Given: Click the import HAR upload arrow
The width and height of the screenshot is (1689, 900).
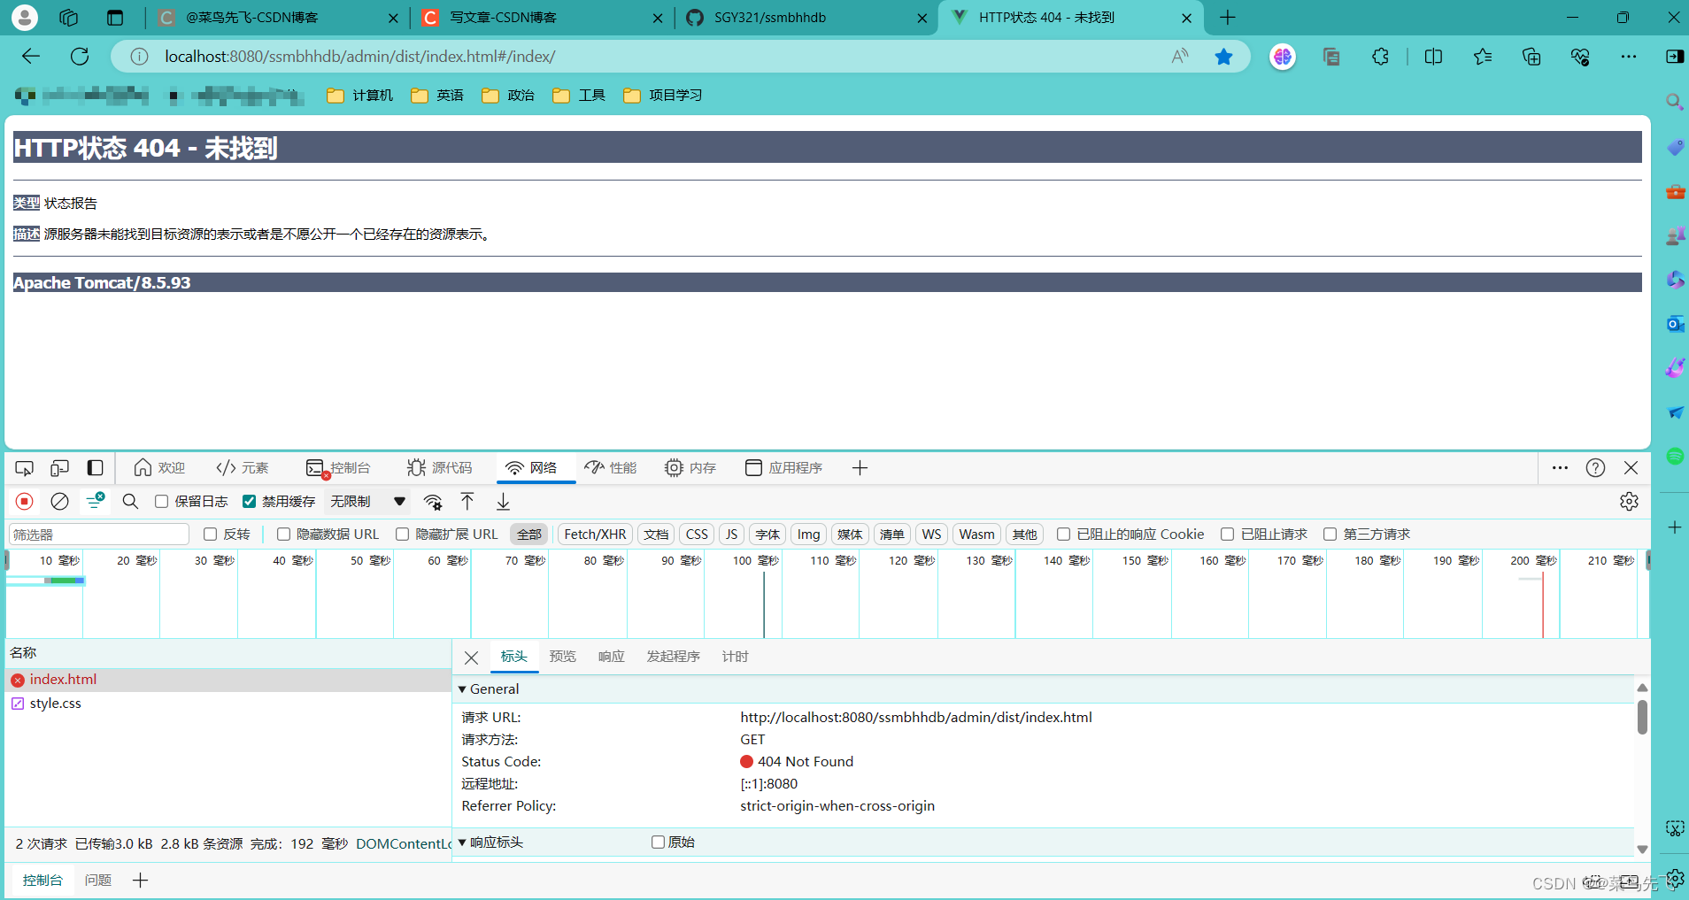Looking at the screenshot, I should (467, 502).
